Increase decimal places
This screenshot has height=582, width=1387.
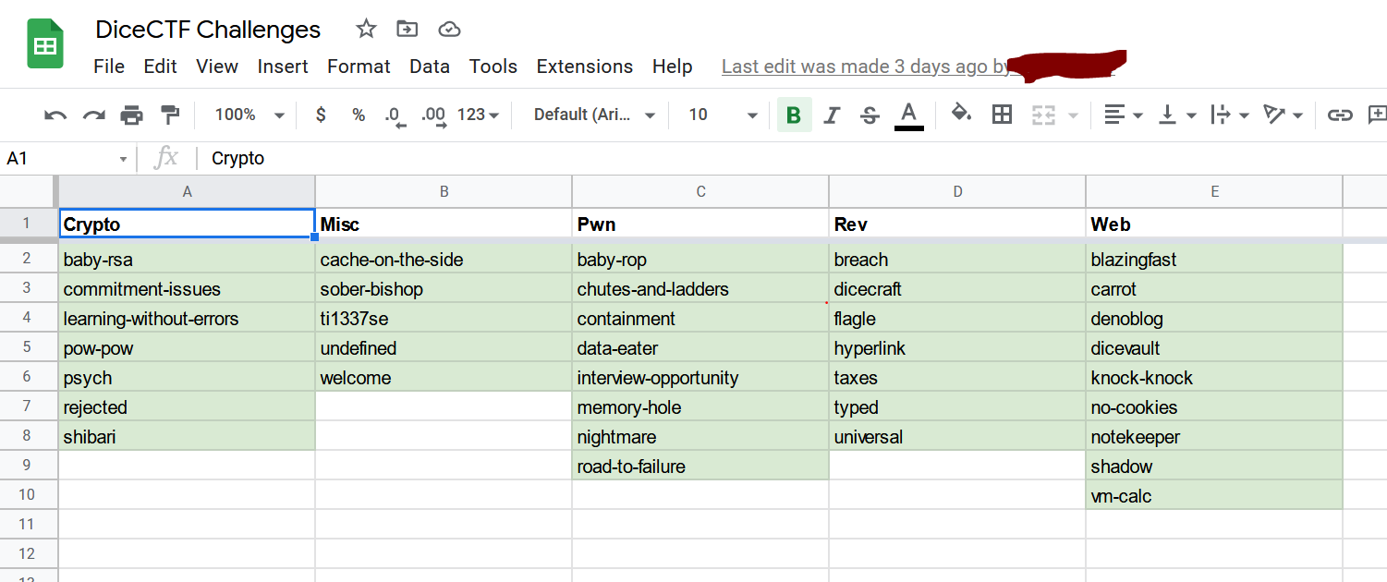click(x=433, y=115)
